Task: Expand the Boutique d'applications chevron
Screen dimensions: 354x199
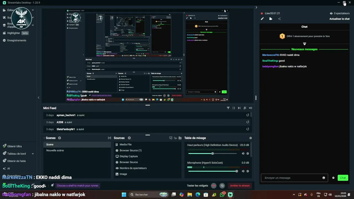Action: pyautogui.click(x=33, y=25)
